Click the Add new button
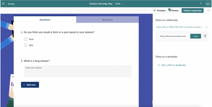This screenshot has width=212, height=107. [x=30, y=85]
